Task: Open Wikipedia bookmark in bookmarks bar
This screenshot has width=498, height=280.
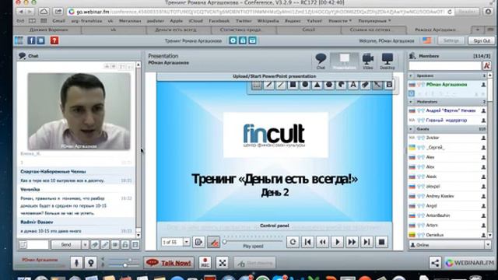Action: click(268, 21)
